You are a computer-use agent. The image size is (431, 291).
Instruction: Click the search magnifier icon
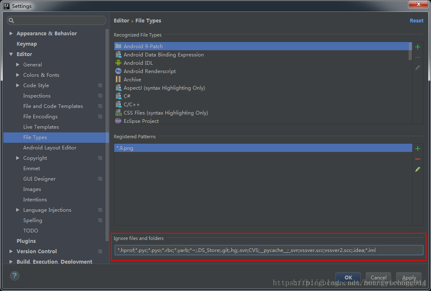coord(11,20)
